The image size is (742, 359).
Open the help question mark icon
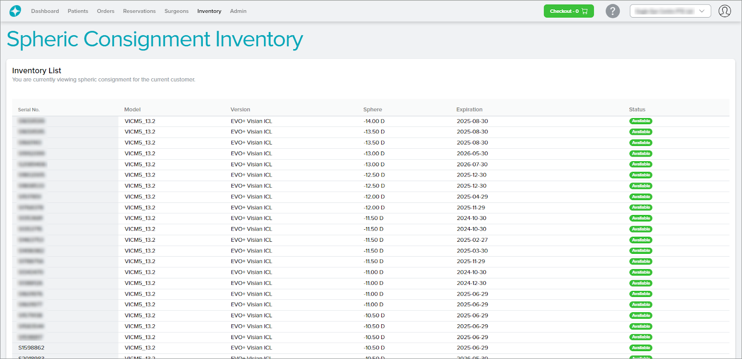tap(612, 11)
